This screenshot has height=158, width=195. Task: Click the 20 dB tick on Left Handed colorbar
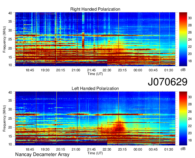[190, 133]
